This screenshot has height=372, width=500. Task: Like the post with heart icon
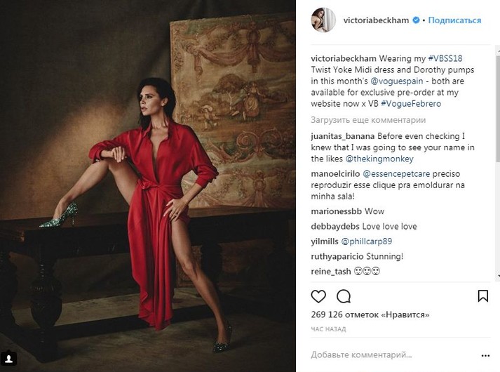coord(318,296)
